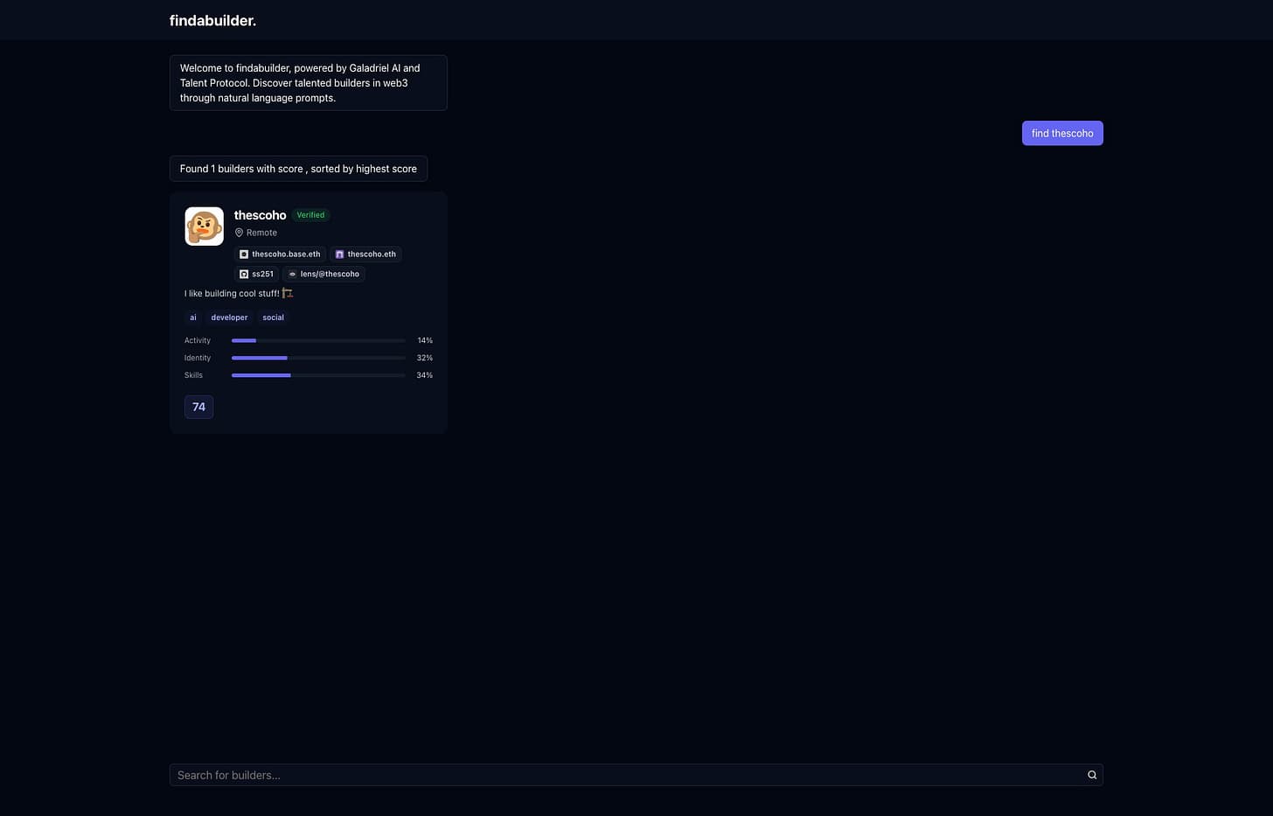
Task: Click the Lens icon beside lens/@thescoho
Action: tap(292, 275)
